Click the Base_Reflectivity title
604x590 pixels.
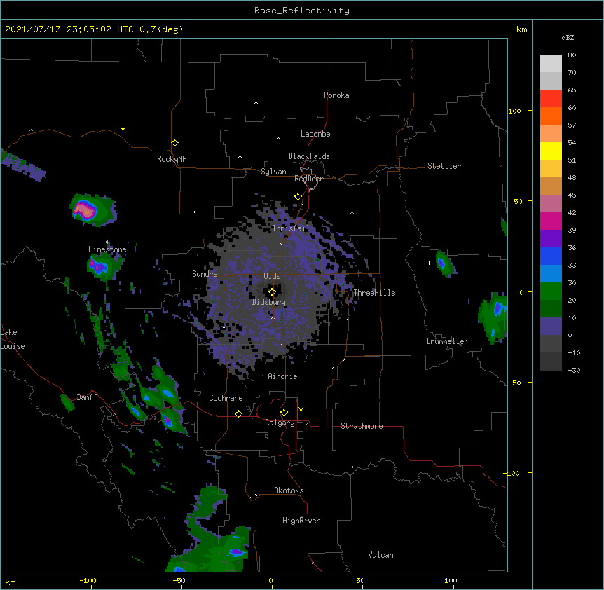[x=302, y=11]
